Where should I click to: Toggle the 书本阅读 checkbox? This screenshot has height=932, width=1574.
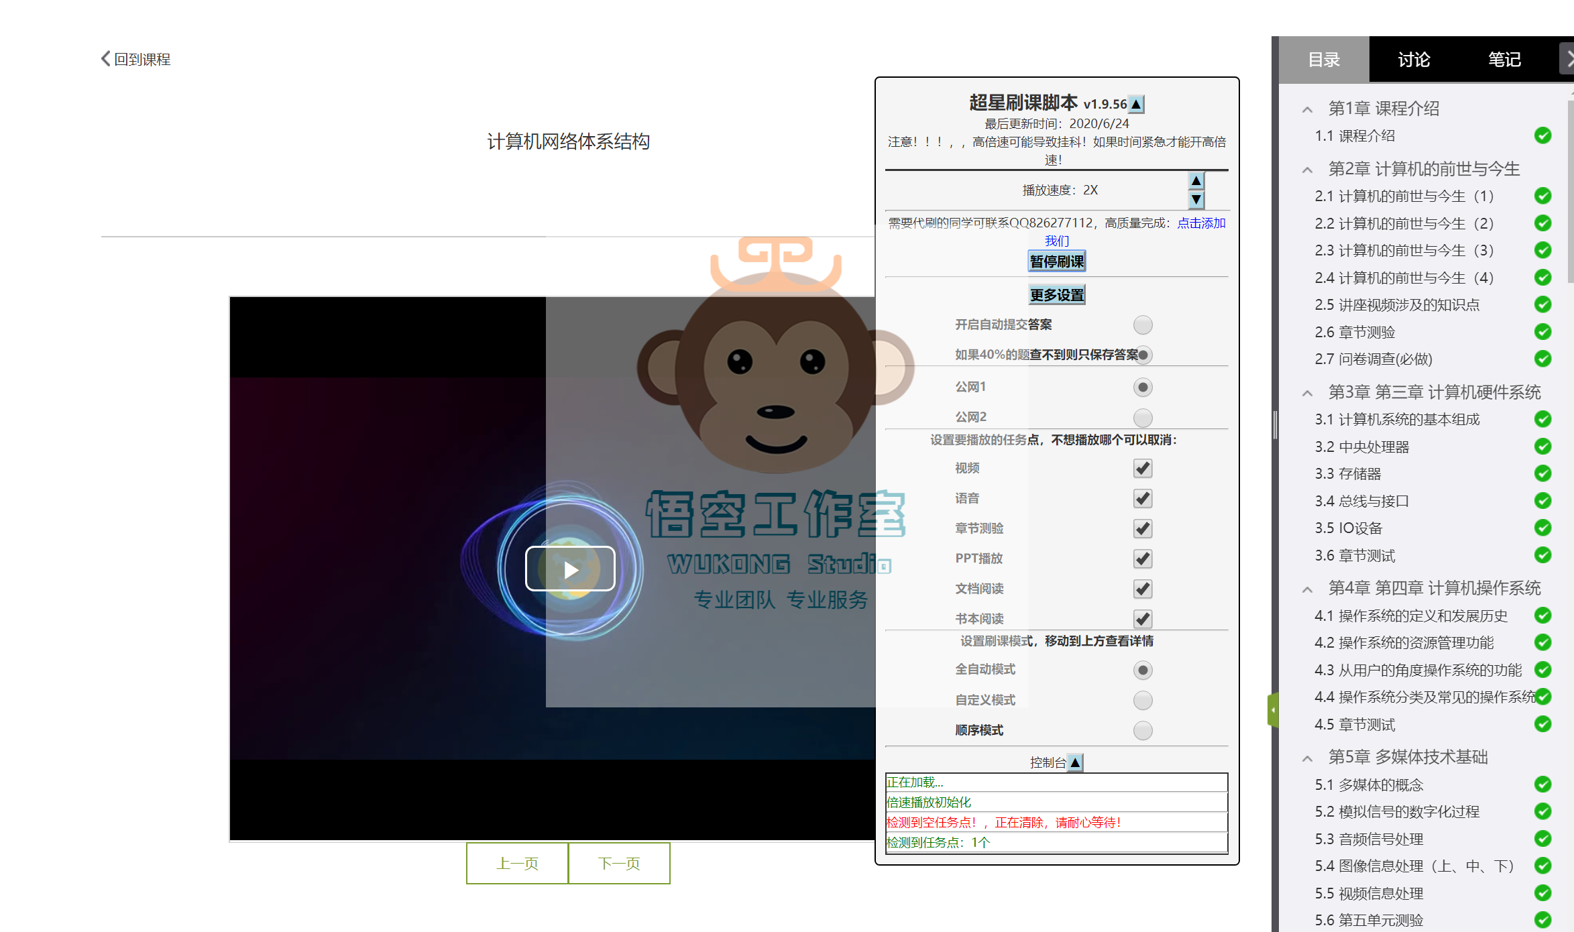tap(1143, 618)
